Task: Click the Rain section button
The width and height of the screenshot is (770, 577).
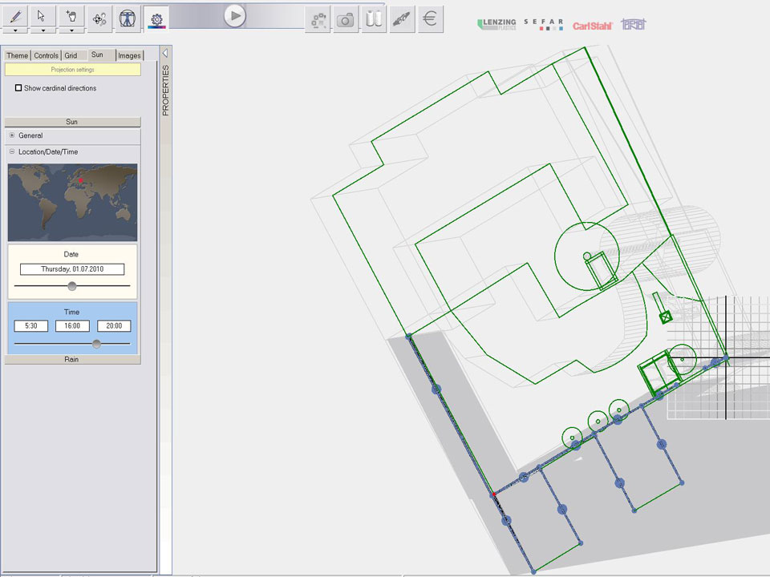Action: point(72,360)
